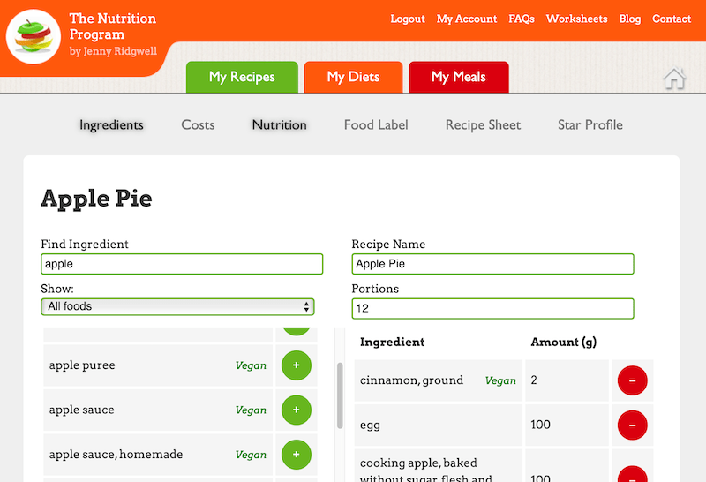Switch to the Nutrition section
The image size is (706, 482).
(x=279, y=124)
